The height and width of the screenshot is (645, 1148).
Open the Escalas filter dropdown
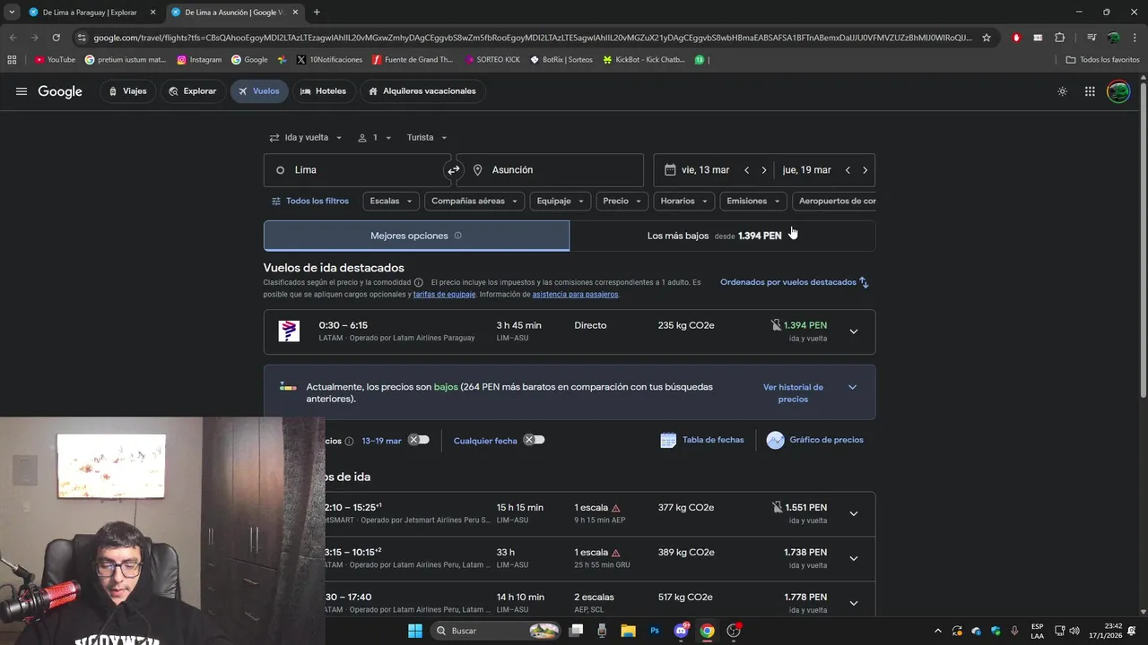391,202
